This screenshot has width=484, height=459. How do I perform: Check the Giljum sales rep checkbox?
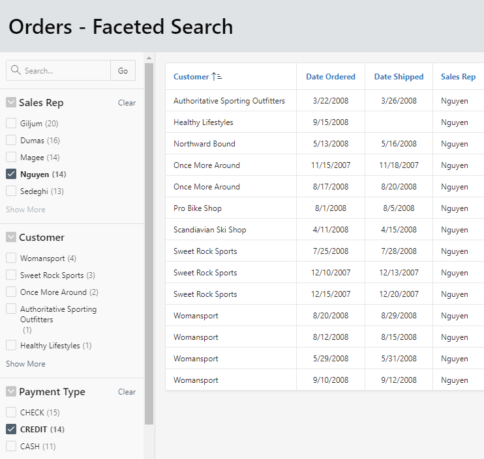11,124
